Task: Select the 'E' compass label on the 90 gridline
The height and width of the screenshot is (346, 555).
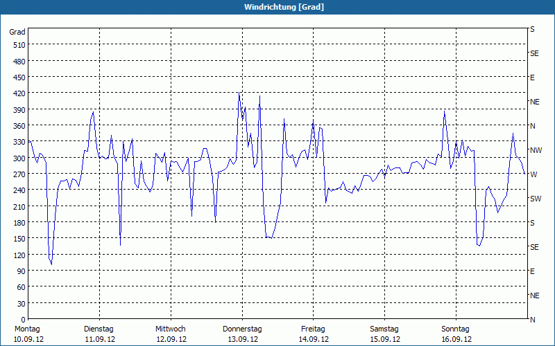Action: click(x=532, y=271)
